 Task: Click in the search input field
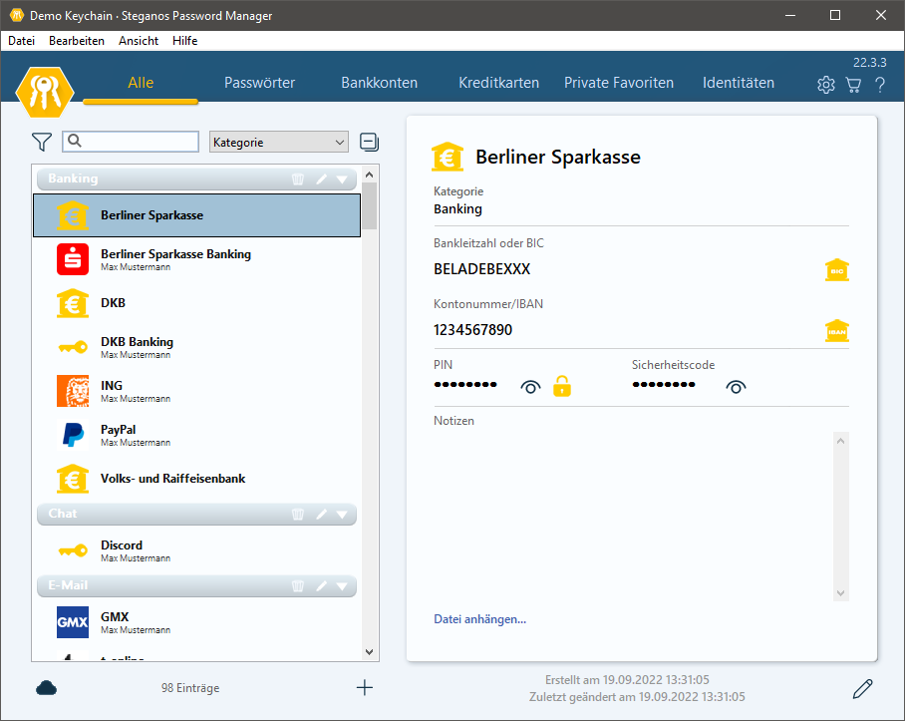pyautogui.click(x=131, y=142)
